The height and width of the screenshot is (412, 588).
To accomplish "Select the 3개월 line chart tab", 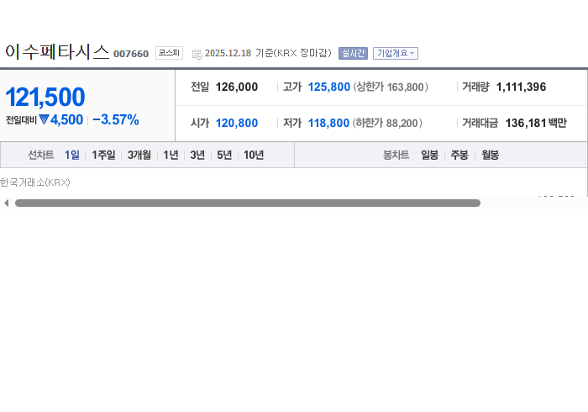I will click(139, 155).
